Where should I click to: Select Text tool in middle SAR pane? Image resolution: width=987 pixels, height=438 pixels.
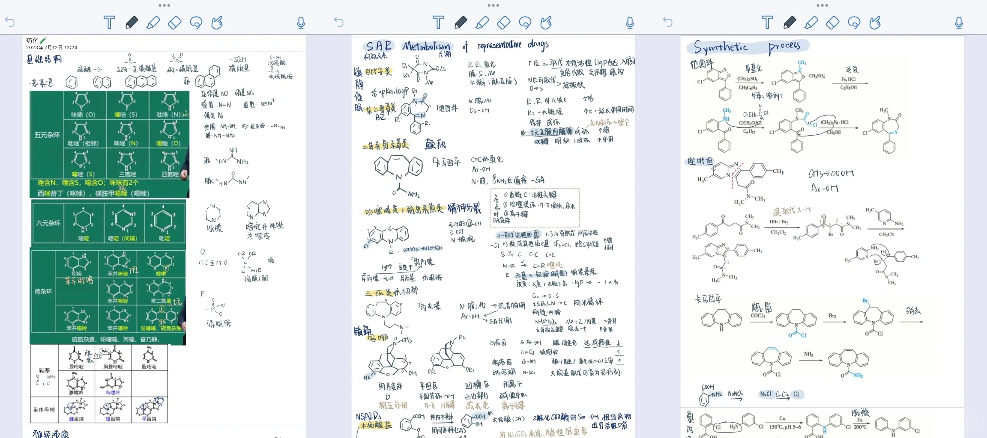(x=438, y=22)
